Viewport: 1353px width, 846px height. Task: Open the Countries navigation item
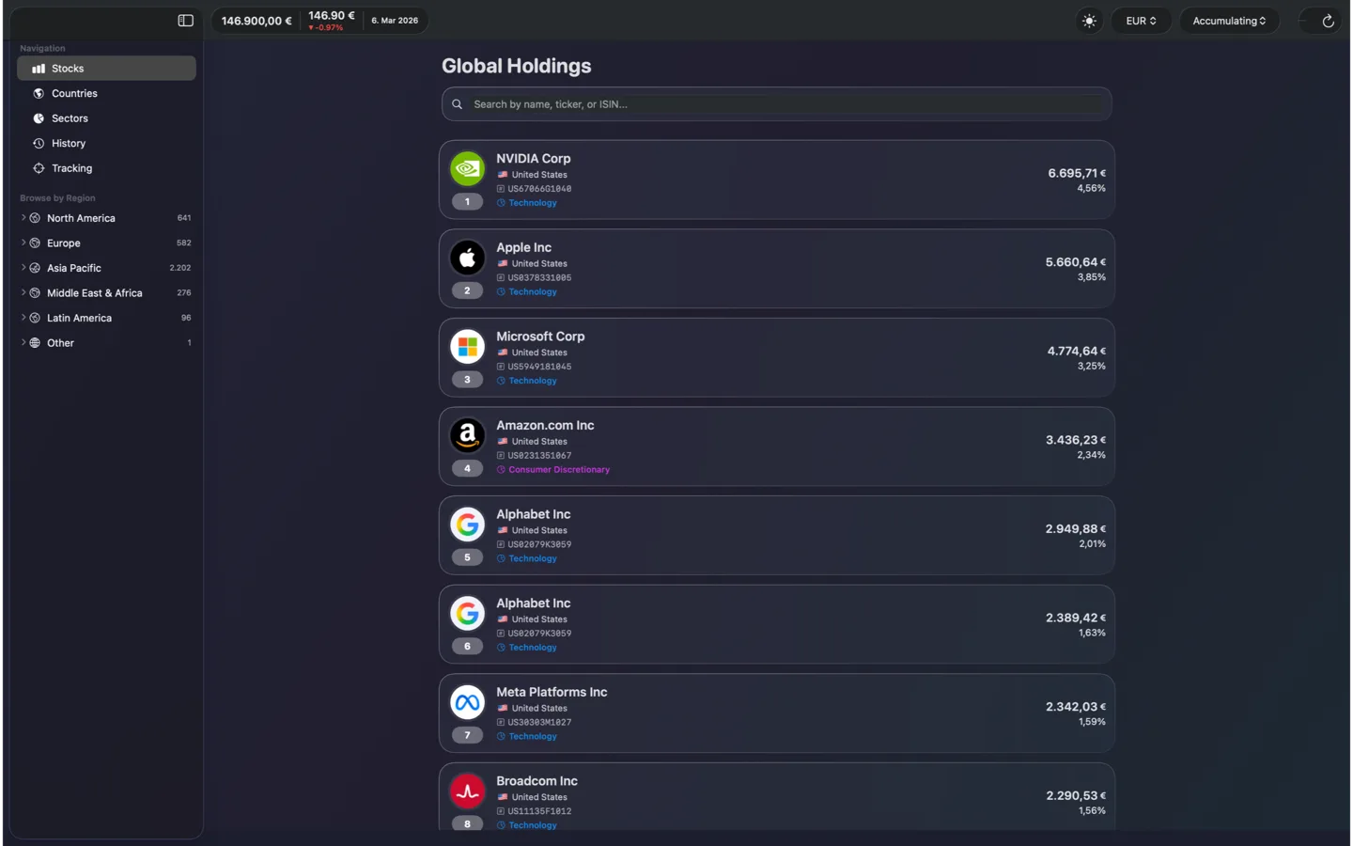click(74, 93)
